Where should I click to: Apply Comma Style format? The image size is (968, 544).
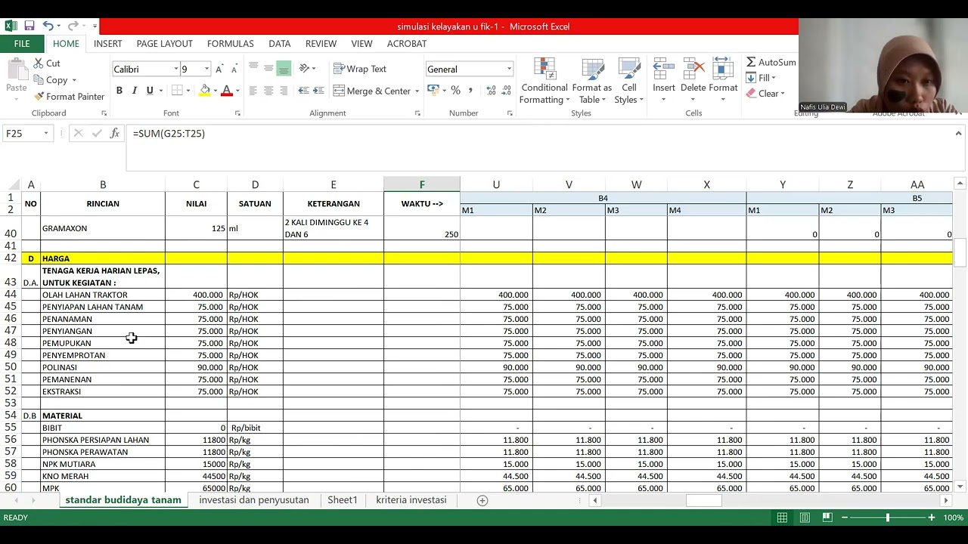click(x=470, y=91)
